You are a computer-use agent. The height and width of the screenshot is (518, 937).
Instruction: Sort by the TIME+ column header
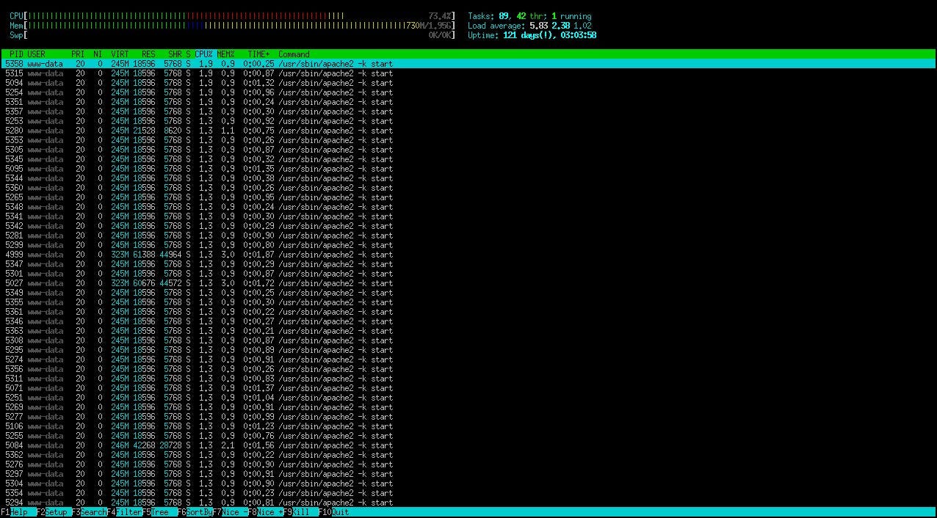tap(258, 54)
